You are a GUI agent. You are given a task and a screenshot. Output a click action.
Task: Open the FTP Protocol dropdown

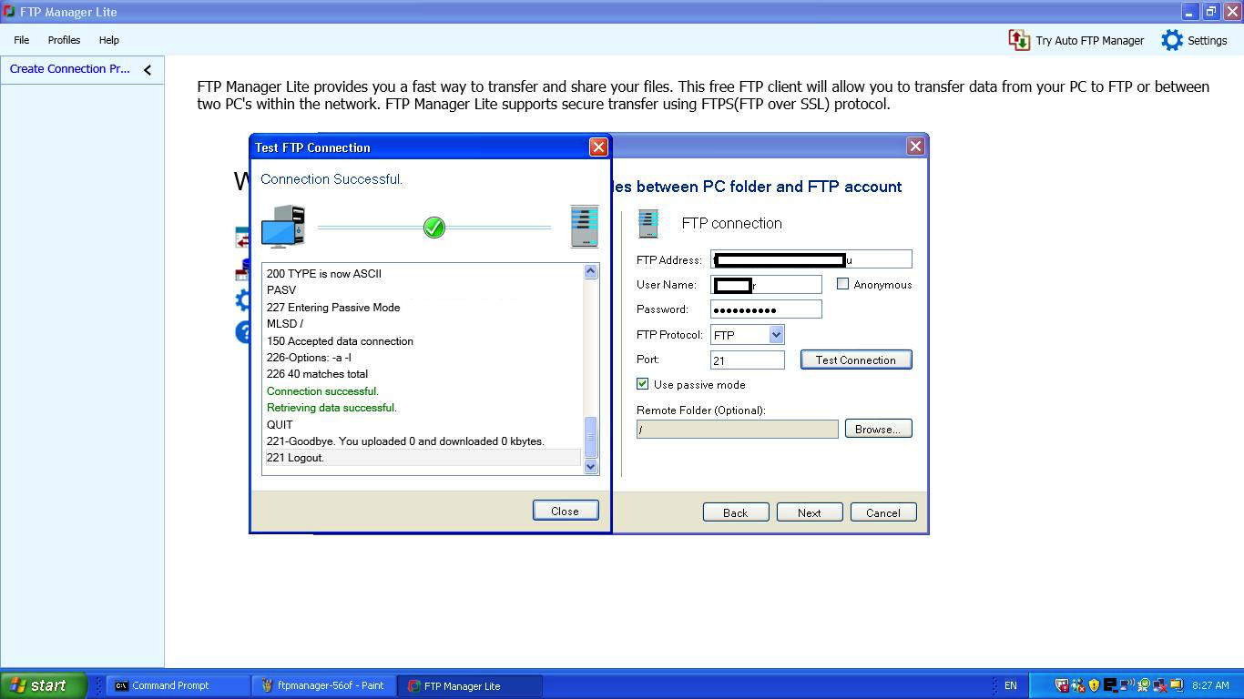tap(776, 335)
